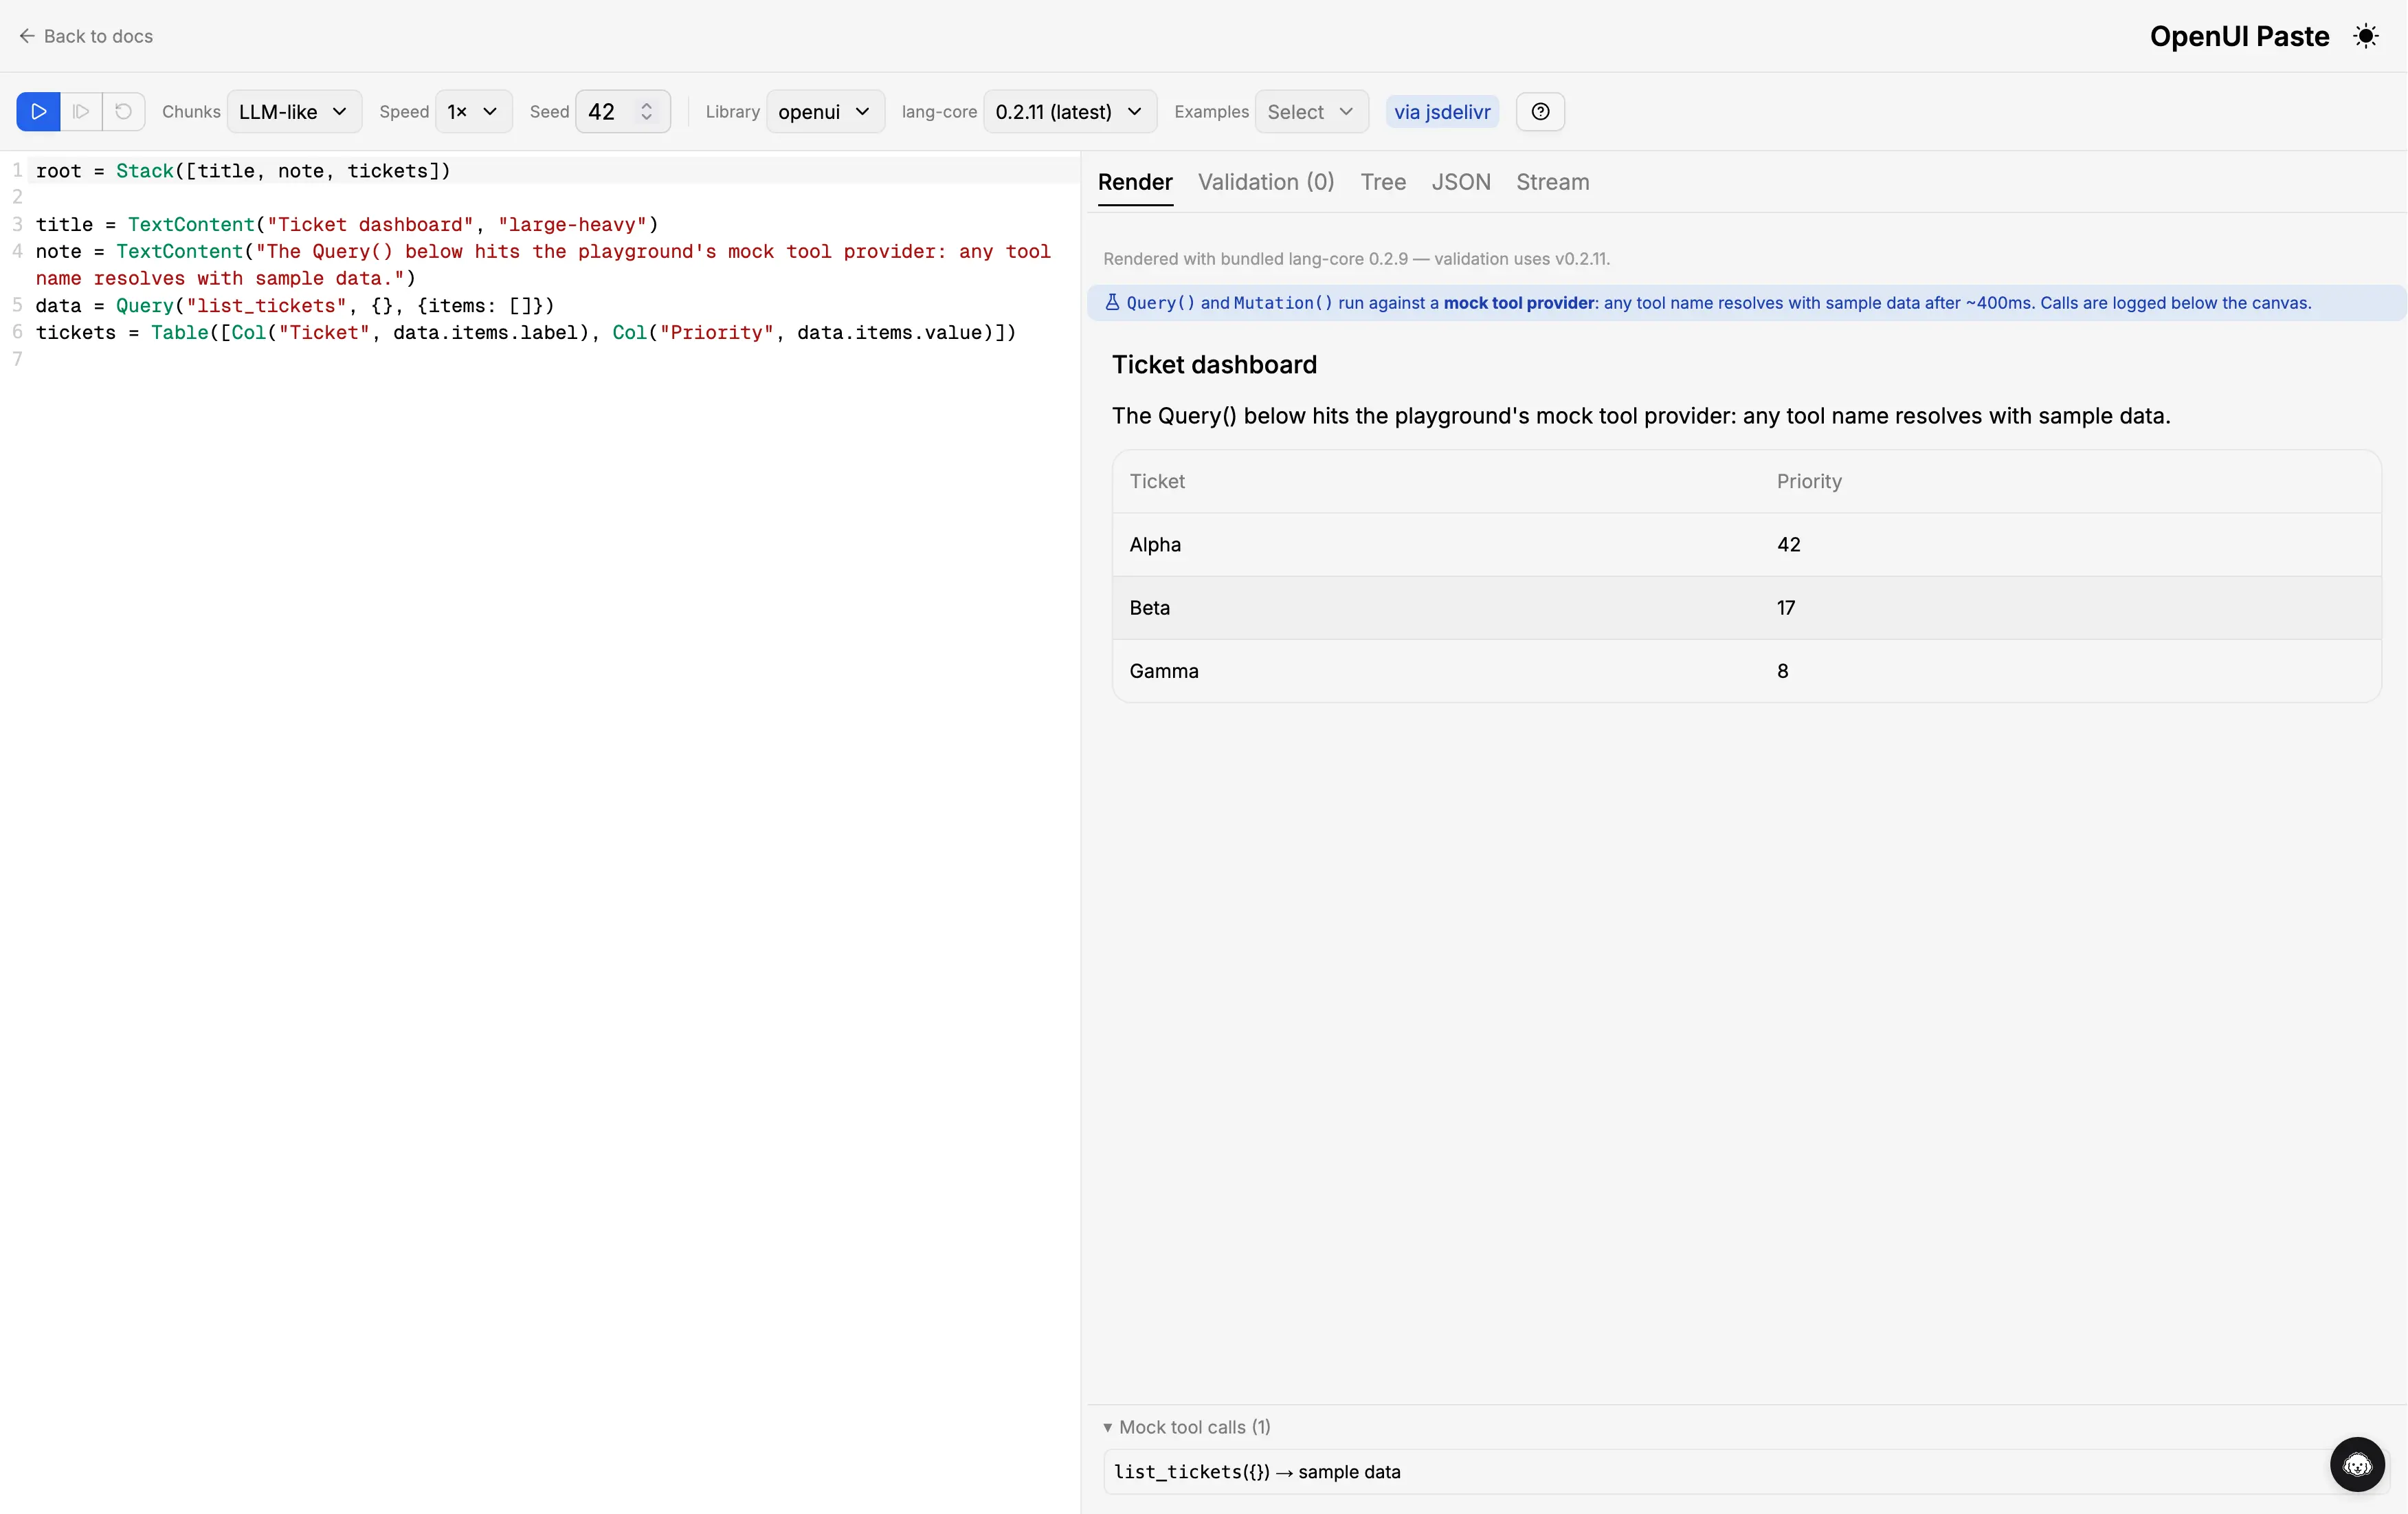
Task: Click the Seed stepper arrows
Action: click(647, 111)
